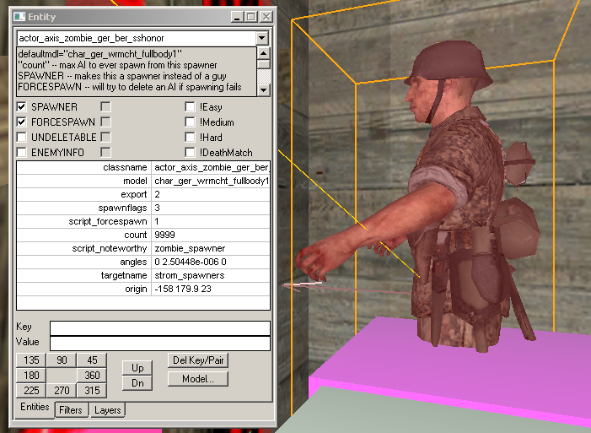The width and height of the screenshot is (591, 433).
Task: Select the angles property row
Action: (x=143, y=262)
